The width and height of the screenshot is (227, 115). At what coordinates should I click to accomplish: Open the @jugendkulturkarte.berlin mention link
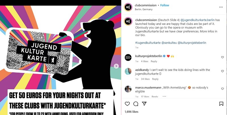coord(197,20)
